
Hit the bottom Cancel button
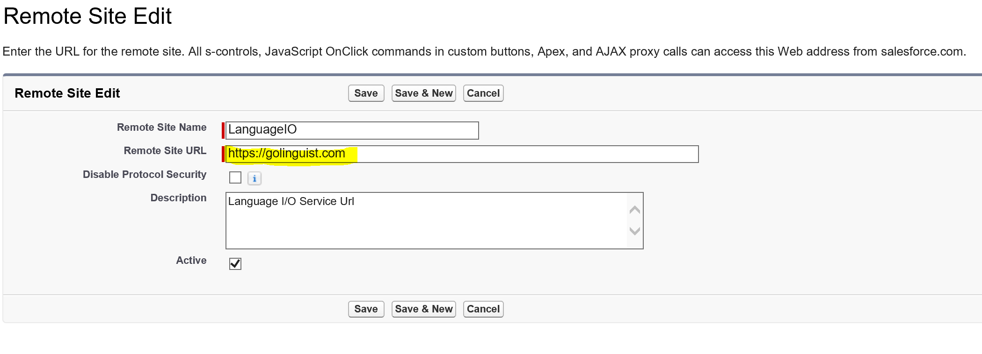483,309
